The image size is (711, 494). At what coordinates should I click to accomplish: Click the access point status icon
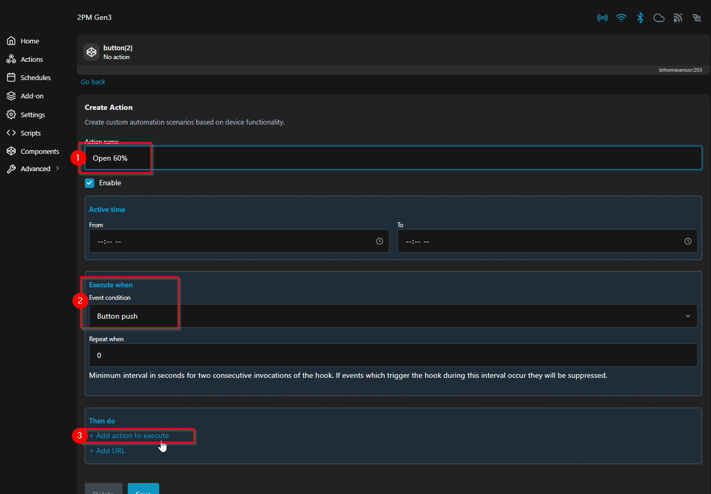click(x=602, y=18)
